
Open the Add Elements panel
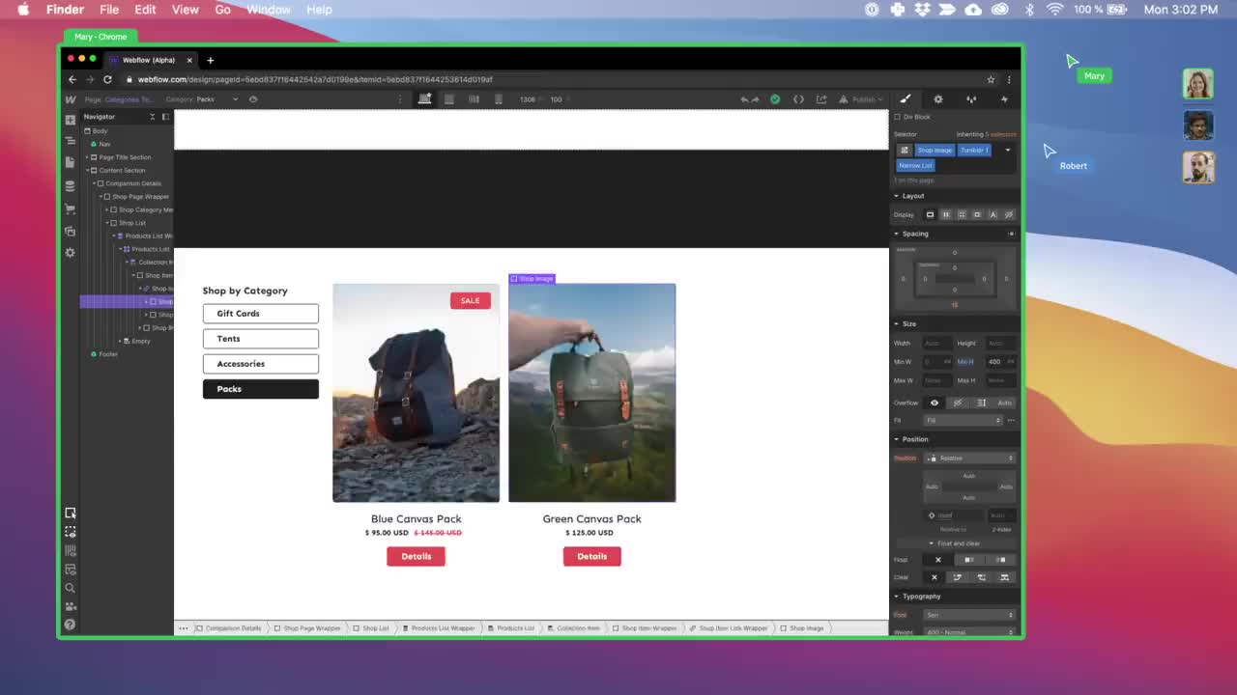[70, 120]
